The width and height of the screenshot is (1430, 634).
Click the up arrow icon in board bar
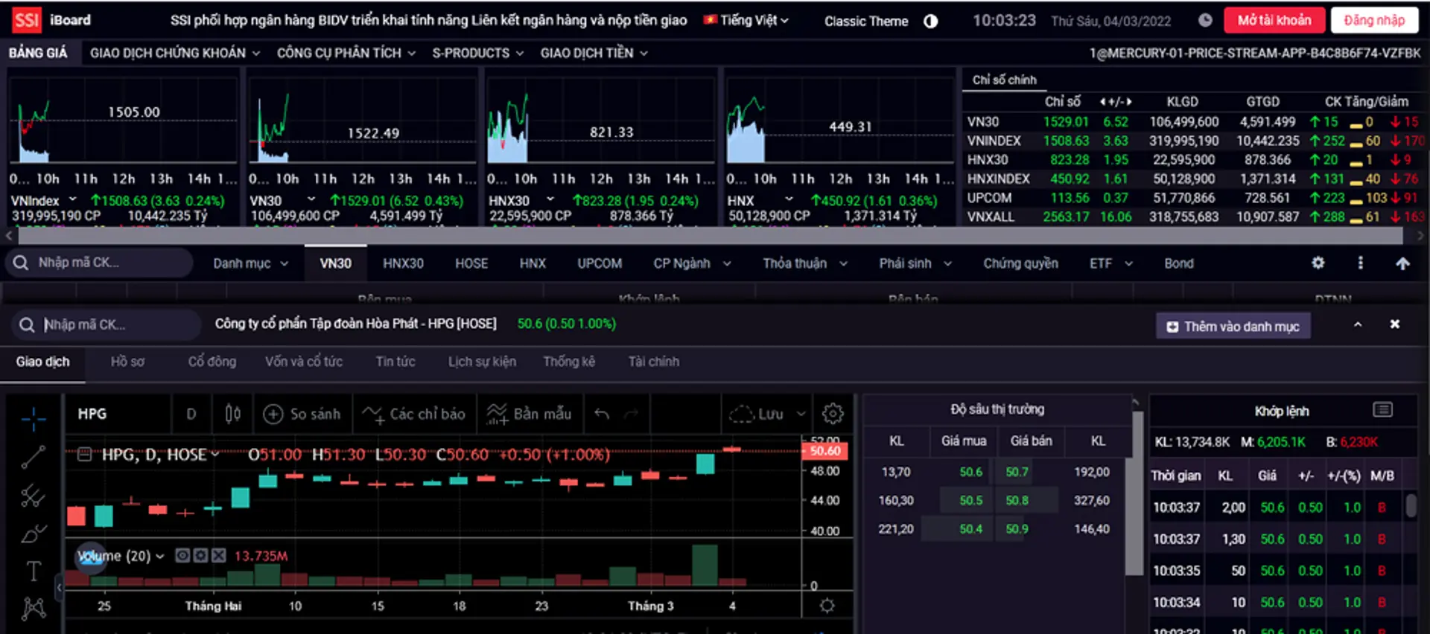(x=1402, y=263)
